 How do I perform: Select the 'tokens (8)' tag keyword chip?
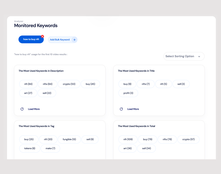[x=30, y=149]
